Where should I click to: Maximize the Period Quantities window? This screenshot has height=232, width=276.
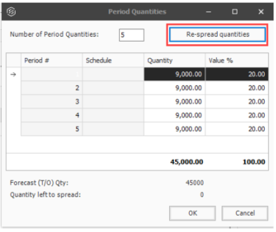(x=235, y=12)
